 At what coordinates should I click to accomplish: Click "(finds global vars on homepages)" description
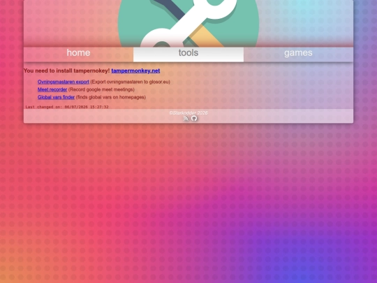[x=111, y=97]
